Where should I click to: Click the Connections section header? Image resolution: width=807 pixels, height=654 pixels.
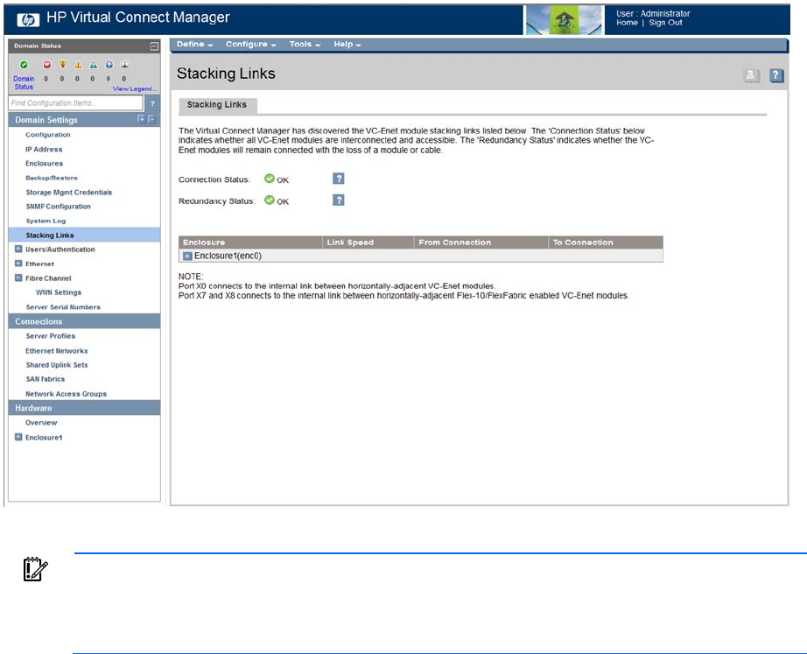pyautogui.click(x=84, y=321)
